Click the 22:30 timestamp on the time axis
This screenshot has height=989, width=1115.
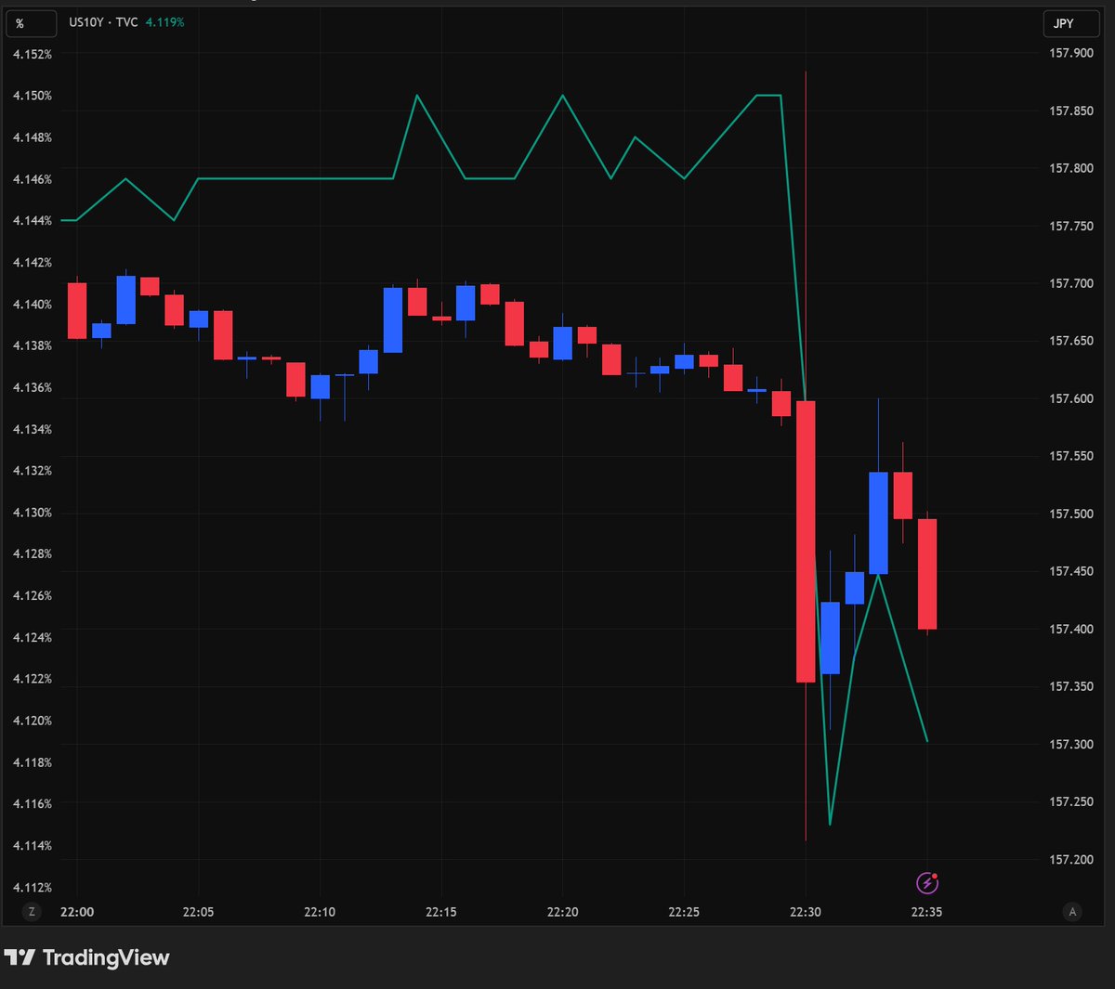coord(805,912)
